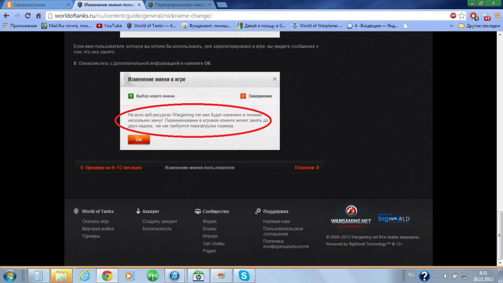Open the Игроки footer link
The height and width of the screenshot is (283, 503).
pos(210,236)
